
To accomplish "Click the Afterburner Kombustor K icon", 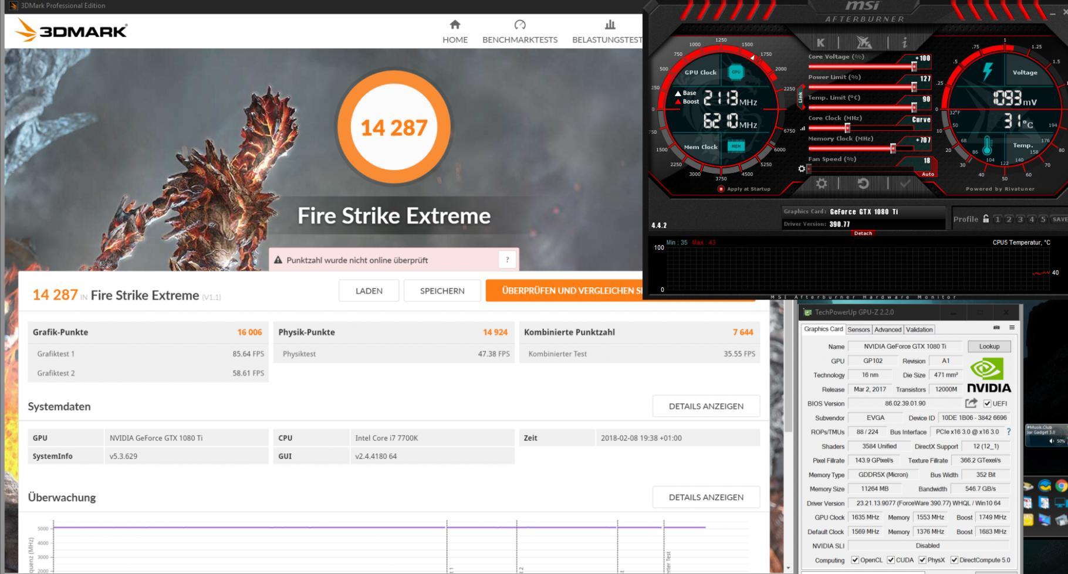I will [820, 42].
